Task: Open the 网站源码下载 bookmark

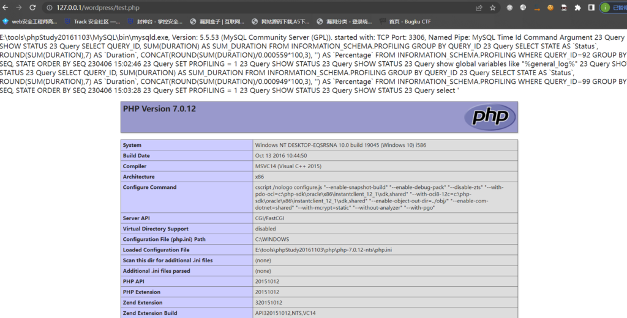Action: coord(280,21)
